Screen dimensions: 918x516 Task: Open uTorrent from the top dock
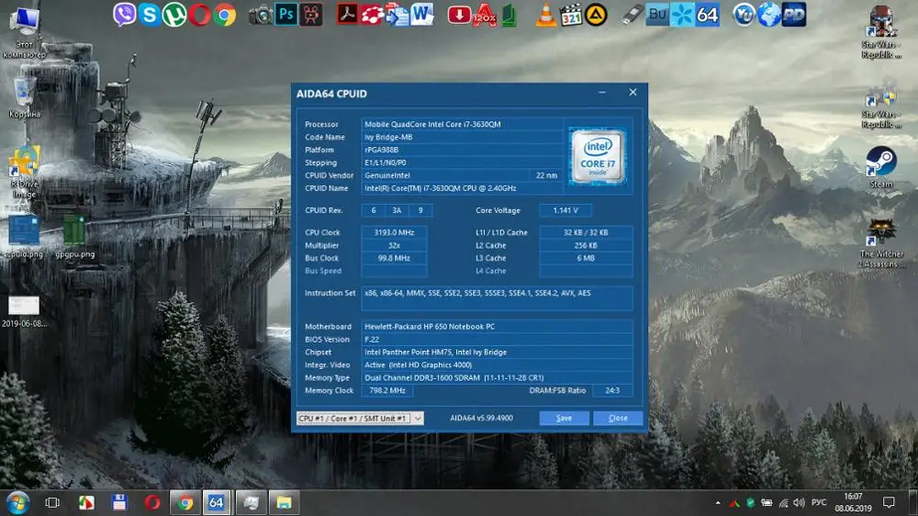click(174, 15)
